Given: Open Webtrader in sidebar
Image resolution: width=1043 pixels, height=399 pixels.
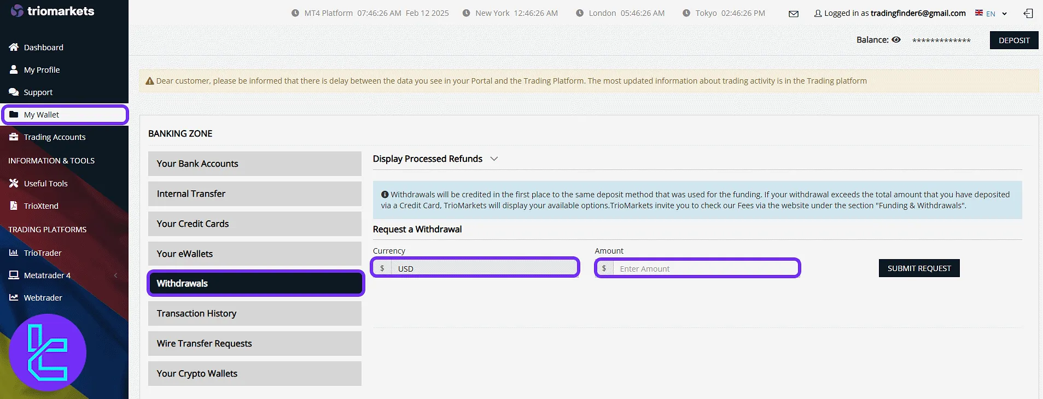Looking at the screenshot, I should point(43,298).
